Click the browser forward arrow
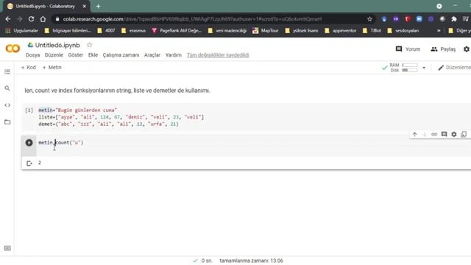The width and height of the screenshot is (471, 265). 20,19
